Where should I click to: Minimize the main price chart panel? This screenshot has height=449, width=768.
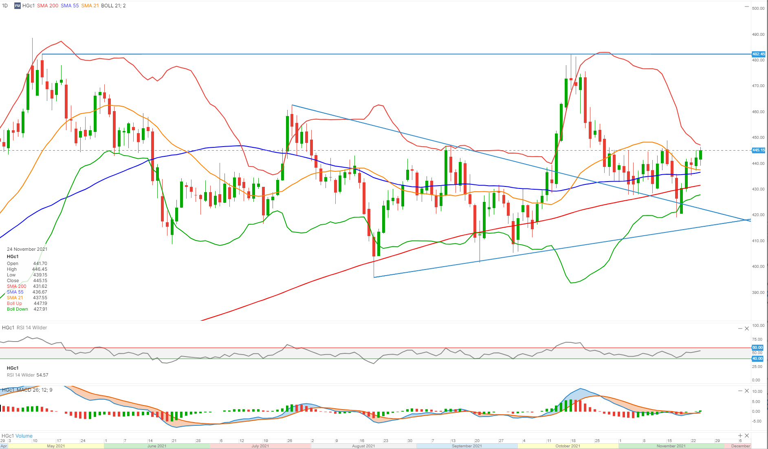click(x=747, y=7)
